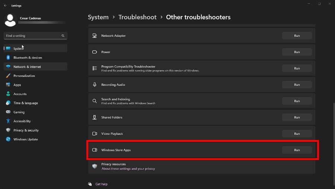Navigate to Troubleshoot breadcrumb
The width and height of the screenshot is (335, 189).
coord(137,17)
